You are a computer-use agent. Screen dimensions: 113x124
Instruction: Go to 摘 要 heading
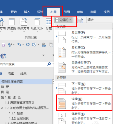[5, 87]
